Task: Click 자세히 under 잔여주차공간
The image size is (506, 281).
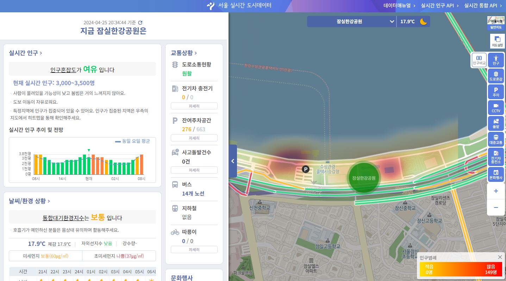Action: pos(194,138)
